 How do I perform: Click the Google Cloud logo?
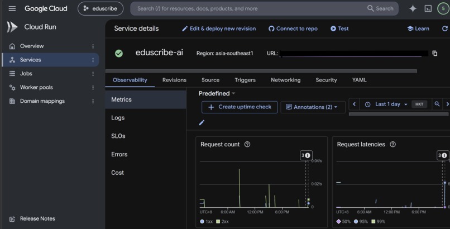point(46,8)
